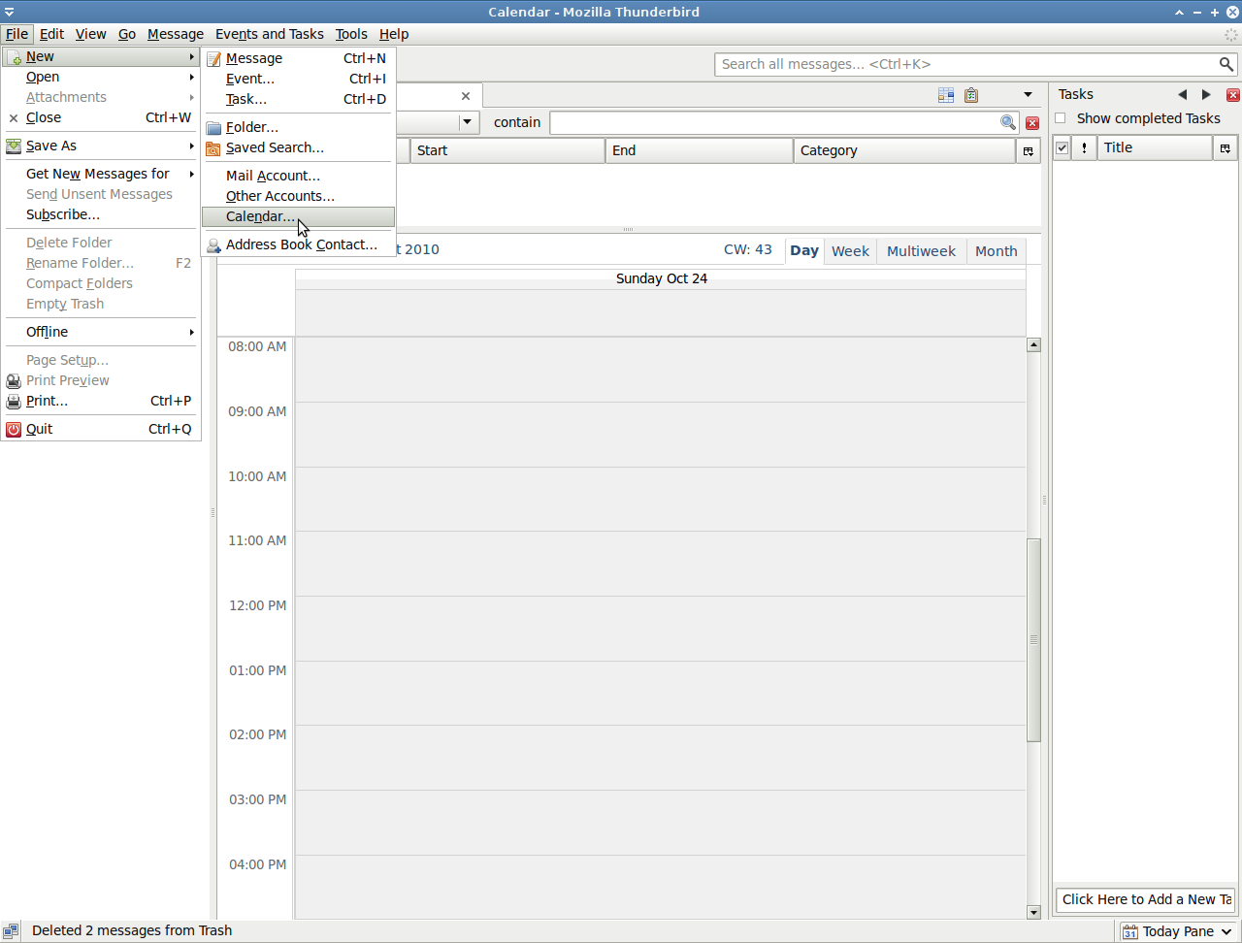Sort events by Category column
Screen dimensions: 1242x943
tap(904, 150)
